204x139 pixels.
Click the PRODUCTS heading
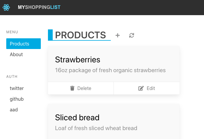pos(80,35)
